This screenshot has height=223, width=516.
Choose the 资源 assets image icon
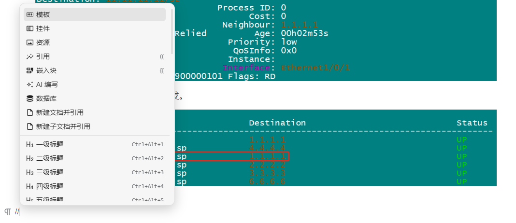[29, 42]
